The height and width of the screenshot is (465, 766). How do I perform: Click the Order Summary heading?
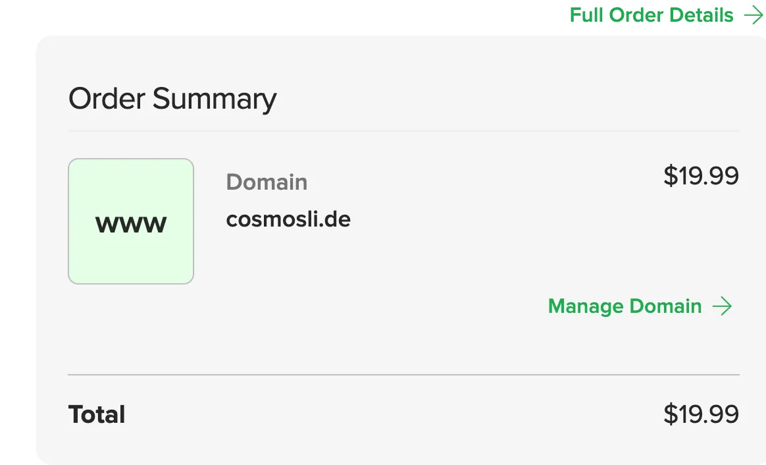pyautogui.click(x=172, y=99)
